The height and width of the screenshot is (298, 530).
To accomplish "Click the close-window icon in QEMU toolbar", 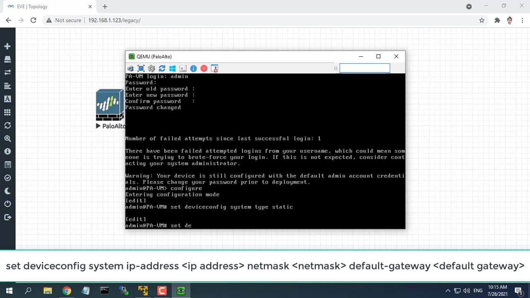I will 214,68.
